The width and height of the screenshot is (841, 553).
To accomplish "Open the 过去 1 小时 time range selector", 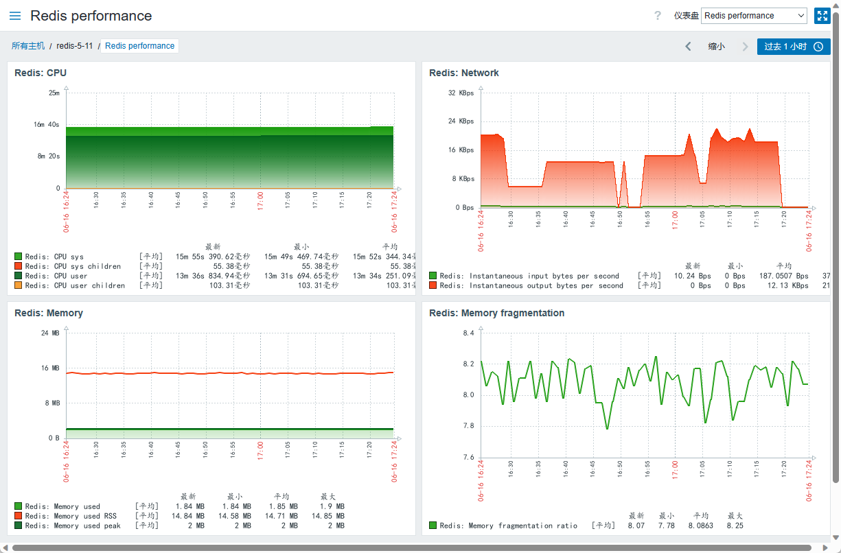I will click(x=794, y=47).
